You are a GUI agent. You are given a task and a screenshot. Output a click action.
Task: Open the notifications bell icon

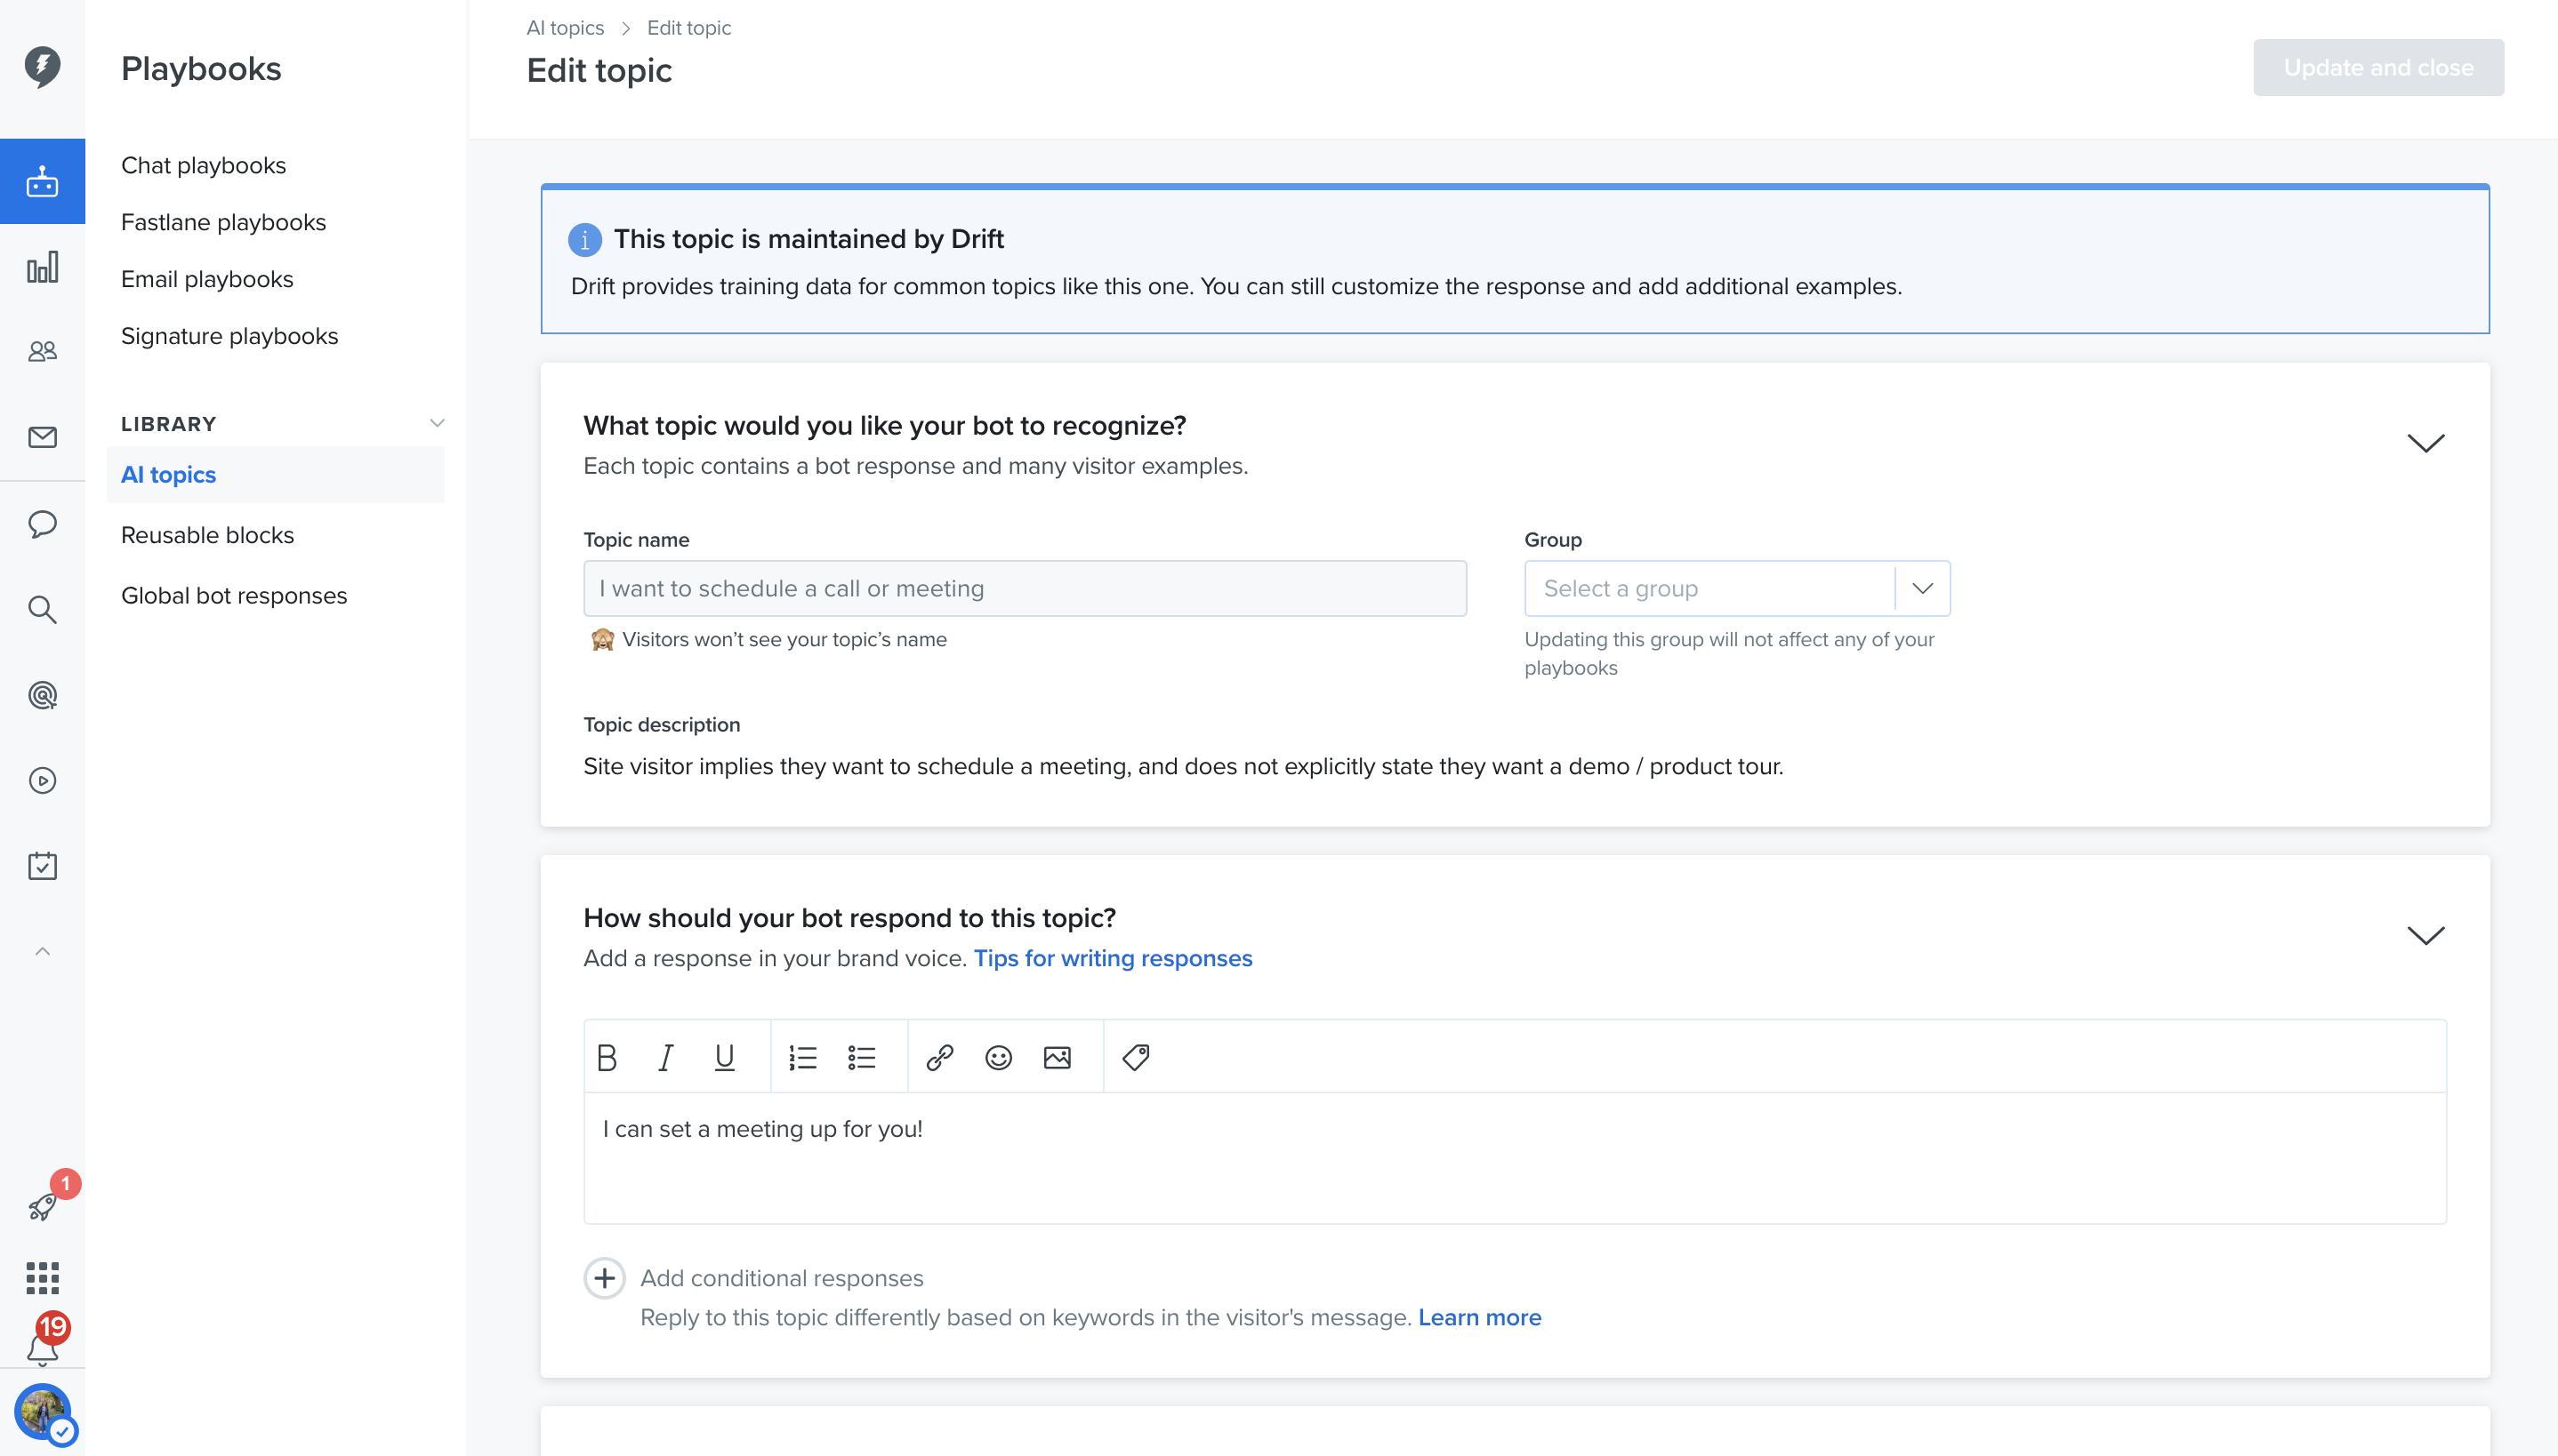(42, 1350)
